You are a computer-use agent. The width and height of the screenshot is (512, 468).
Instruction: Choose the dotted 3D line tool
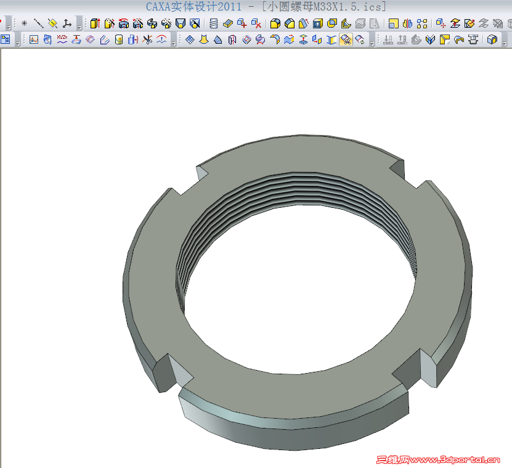click(x=39, y=23)
